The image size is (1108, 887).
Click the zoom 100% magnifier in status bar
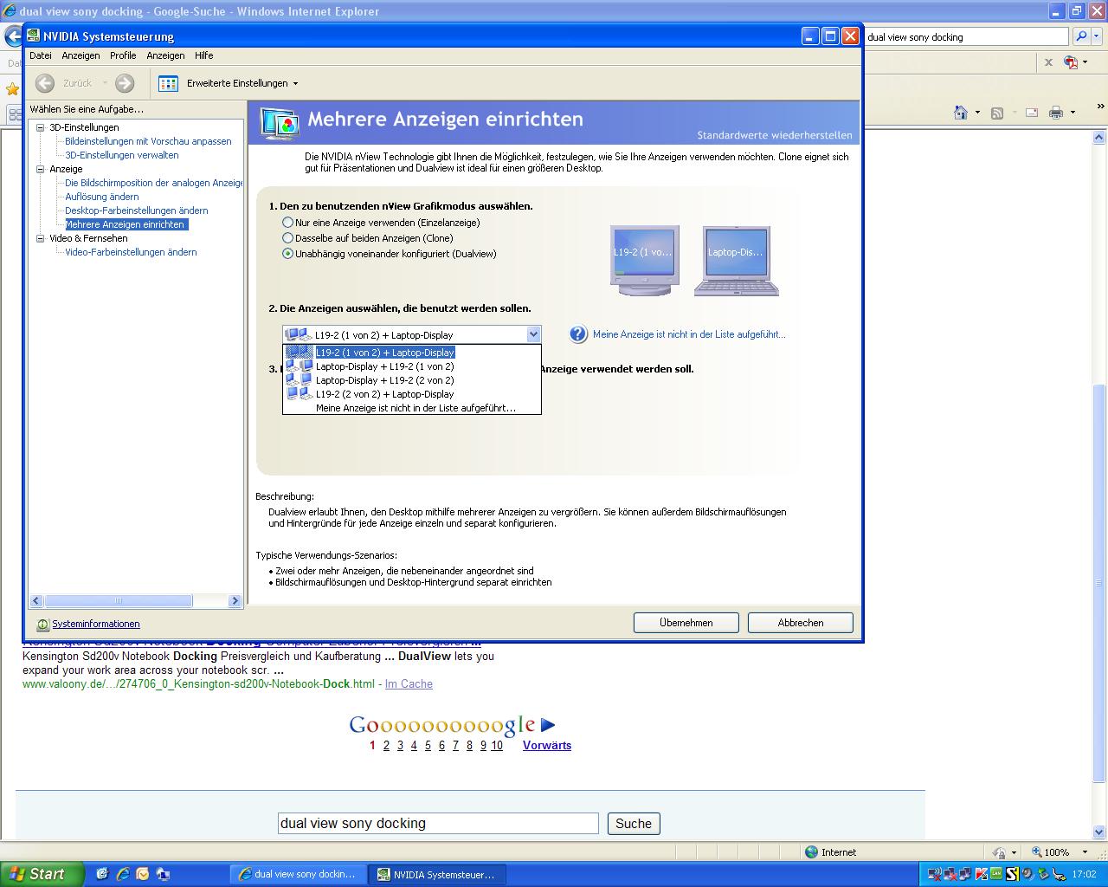[x=1035, y=852]
